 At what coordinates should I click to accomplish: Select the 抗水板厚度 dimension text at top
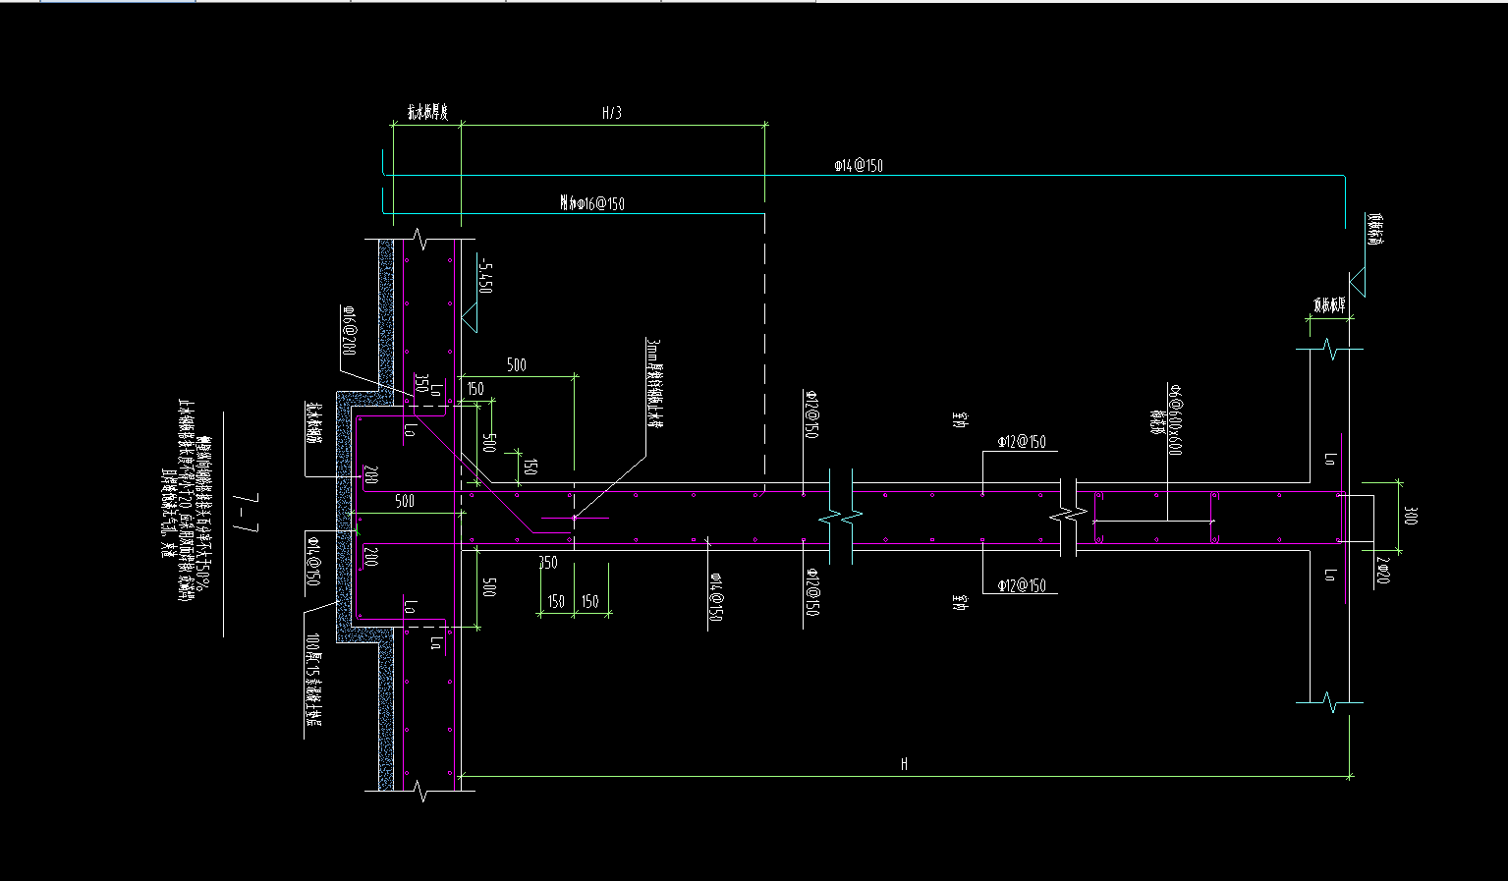pyautogui.click(x=428, y=113)
